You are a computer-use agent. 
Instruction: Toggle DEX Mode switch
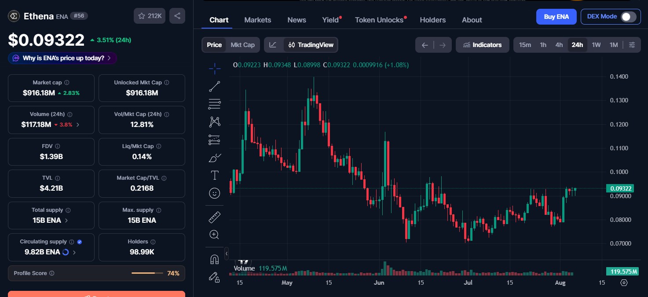pos(628,17)
